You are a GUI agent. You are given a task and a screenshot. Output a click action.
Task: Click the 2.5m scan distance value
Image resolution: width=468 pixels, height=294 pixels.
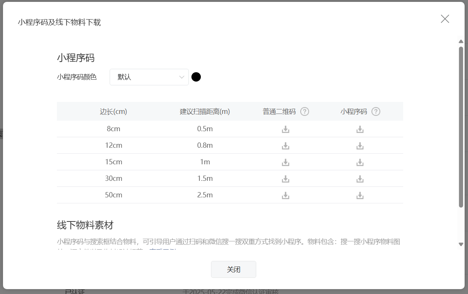(205, 195)
